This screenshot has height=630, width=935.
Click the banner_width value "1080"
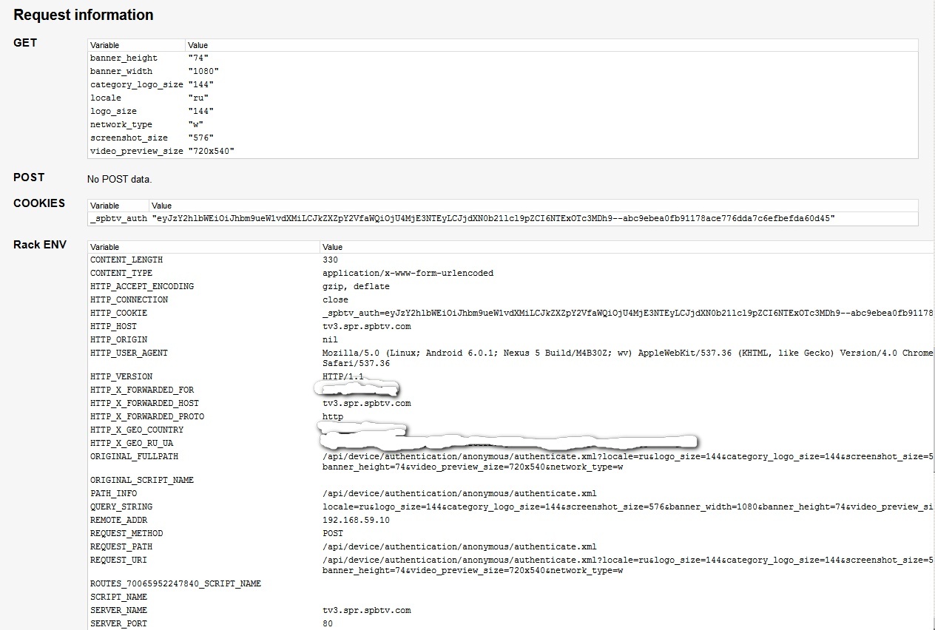tap(203, 71)
